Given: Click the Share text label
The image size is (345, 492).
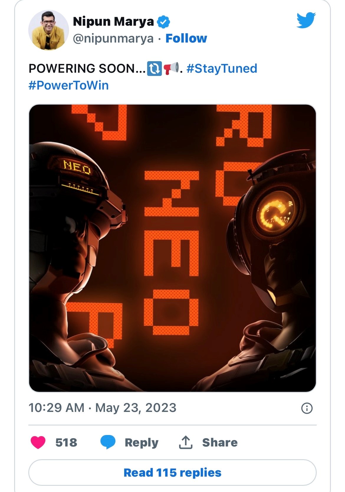Looking at the screenshot, I should (220, 442).
